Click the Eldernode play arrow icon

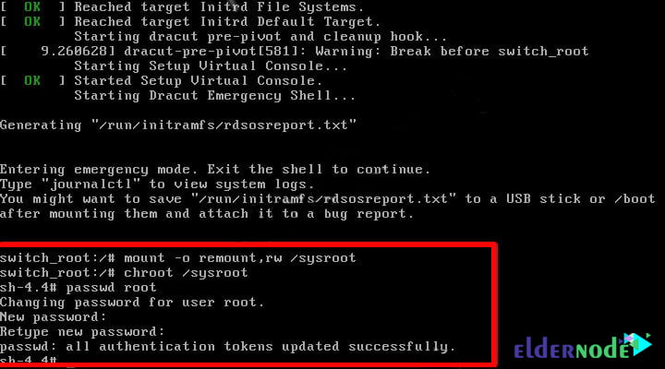click(638, 343)
